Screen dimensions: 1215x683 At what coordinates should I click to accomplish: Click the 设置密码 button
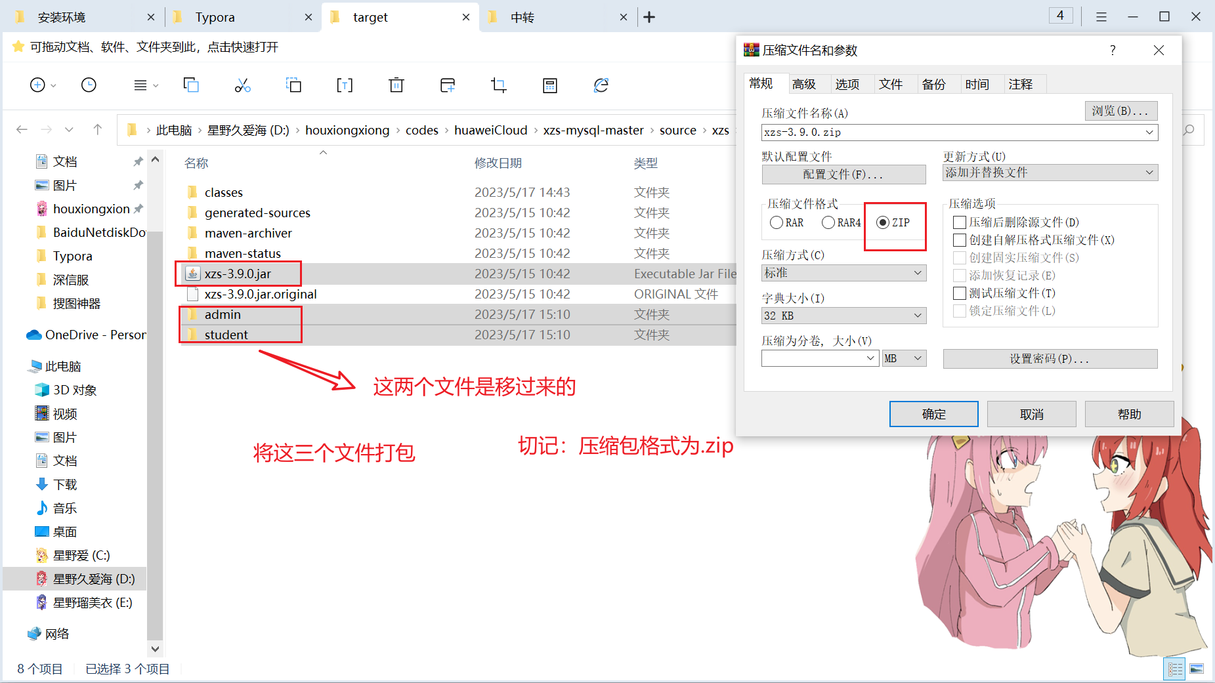[x=1050, y=359]
